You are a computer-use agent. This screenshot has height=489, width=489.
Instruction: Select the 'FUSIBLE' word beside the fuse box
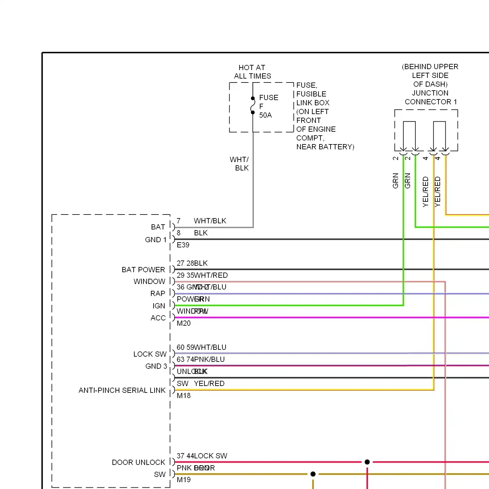point(311,94)
